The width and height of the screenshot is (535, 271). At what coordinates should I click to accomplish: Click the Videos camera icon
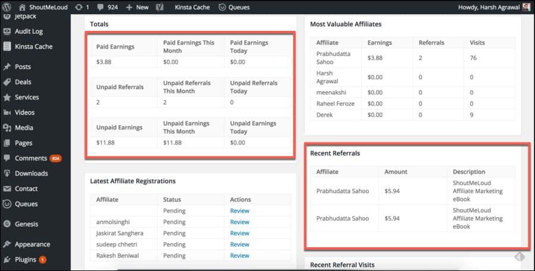coord(7,112)
